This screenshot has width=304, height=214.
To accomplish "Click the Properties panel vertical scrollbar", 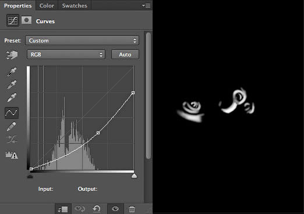I will pos(149,95).
